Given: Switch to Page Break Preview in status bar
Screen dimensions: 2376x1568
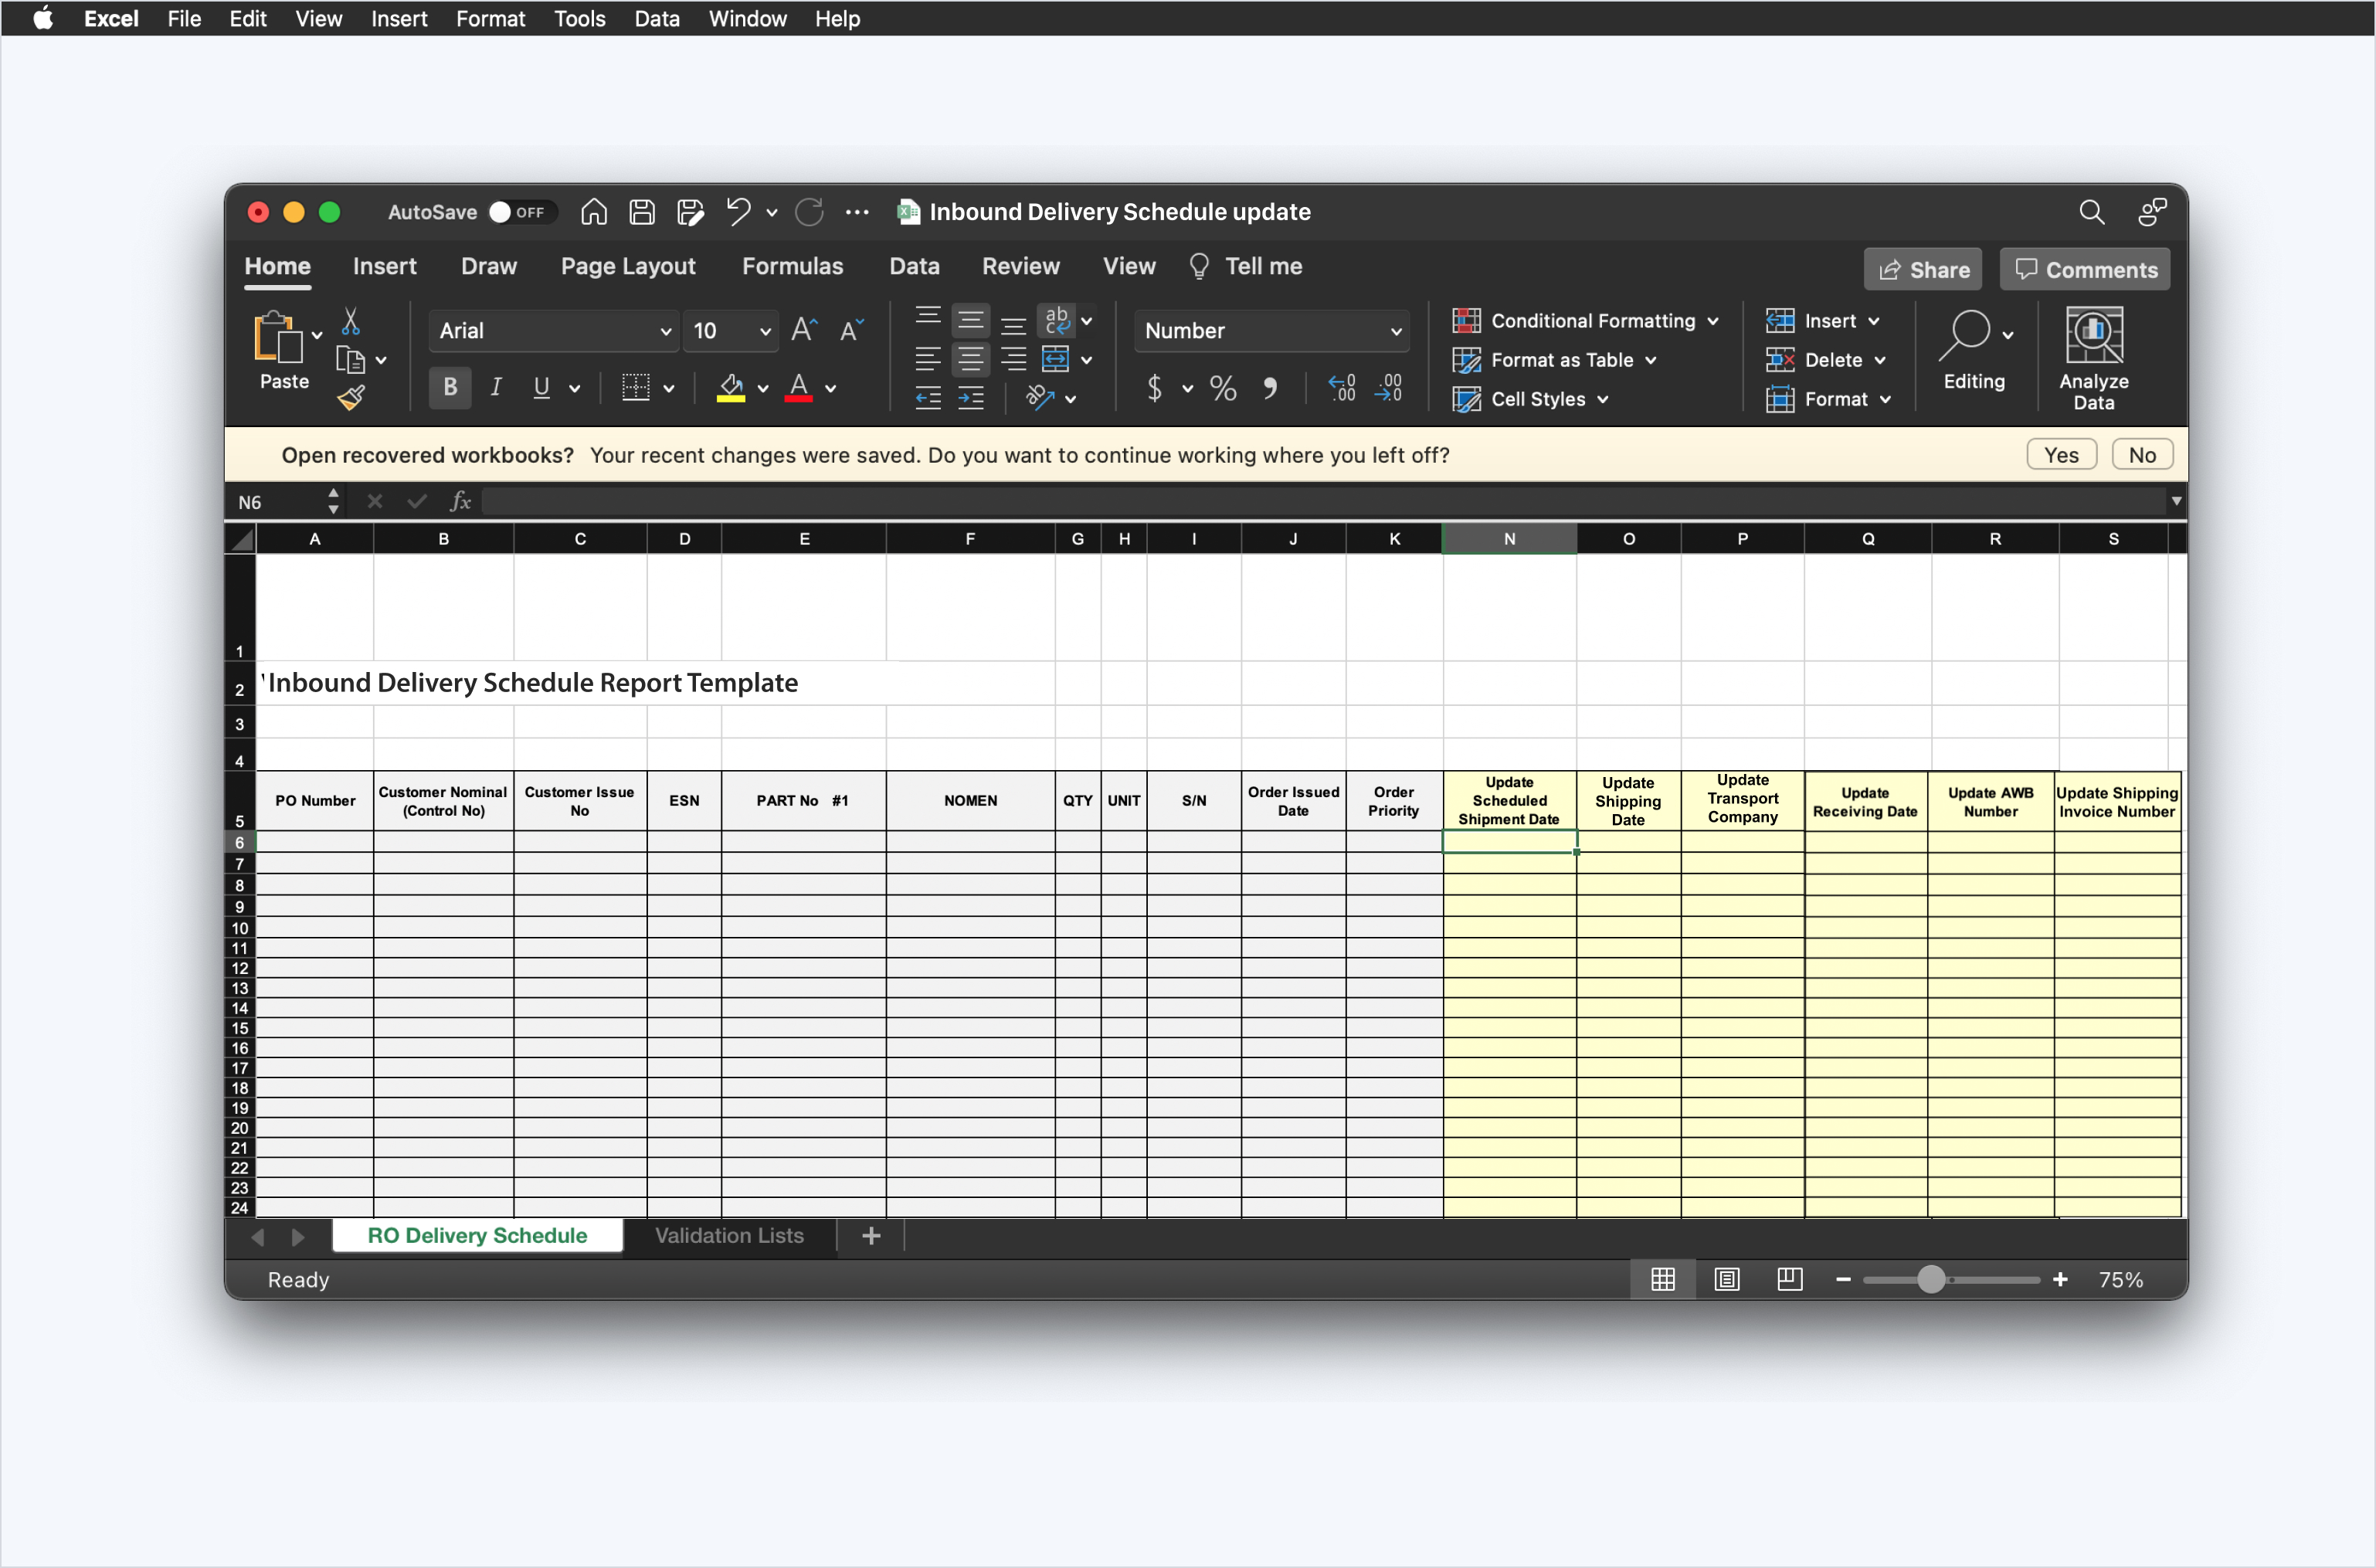Looking at the screenshot, I should (x=1789, y=1279).
